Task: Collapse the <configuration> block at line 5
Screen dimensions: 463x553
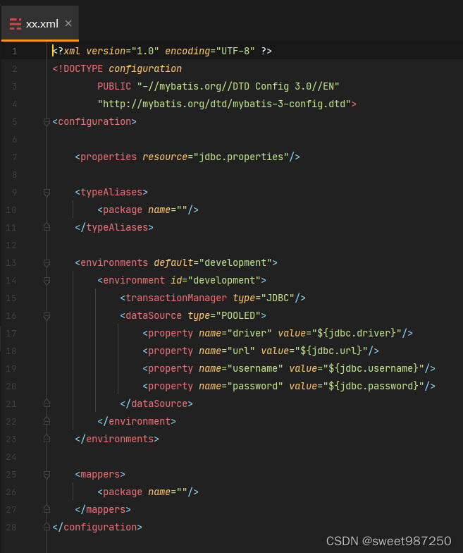Action: 47,122
